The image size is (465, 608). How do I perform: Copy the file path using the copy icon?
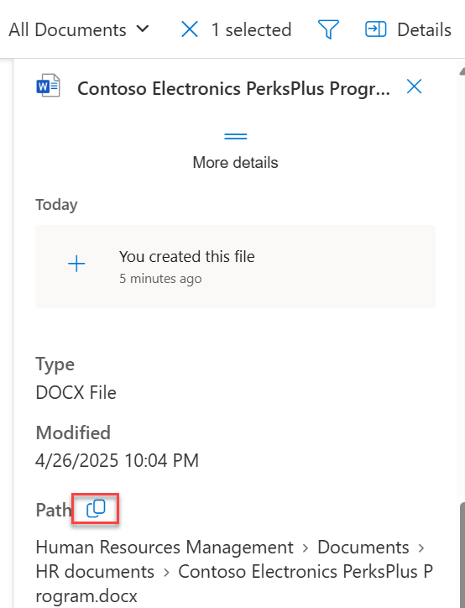coord(96,509)
